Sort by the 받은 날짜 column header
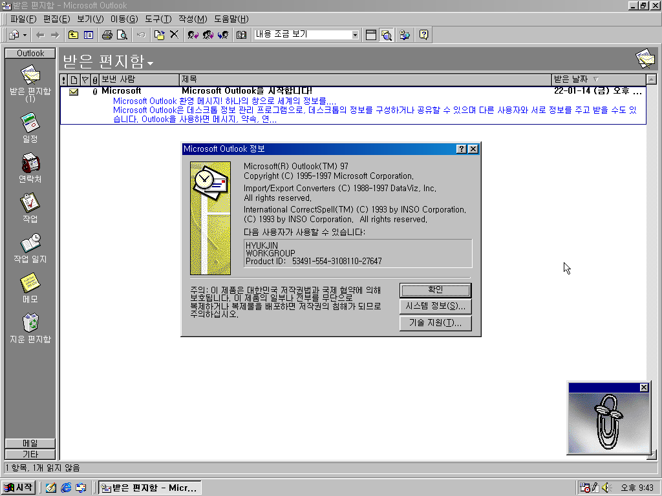This screenshot has height=496, width=662. point(599,79)
